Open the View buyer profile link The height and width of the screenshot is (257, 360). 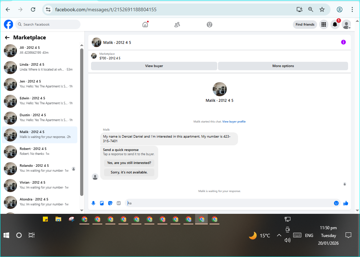pos(234,121)
